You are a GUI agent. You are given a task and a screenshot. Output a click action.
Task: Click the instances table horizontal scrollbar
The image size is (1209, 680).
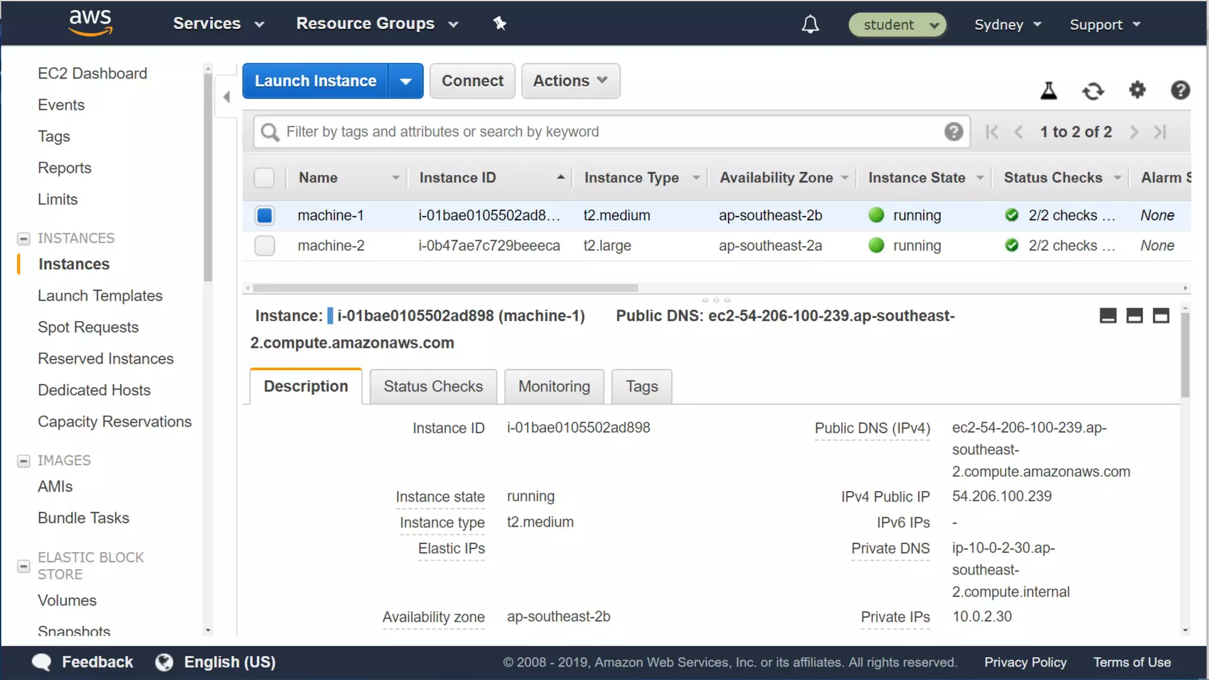click(445, 288)
